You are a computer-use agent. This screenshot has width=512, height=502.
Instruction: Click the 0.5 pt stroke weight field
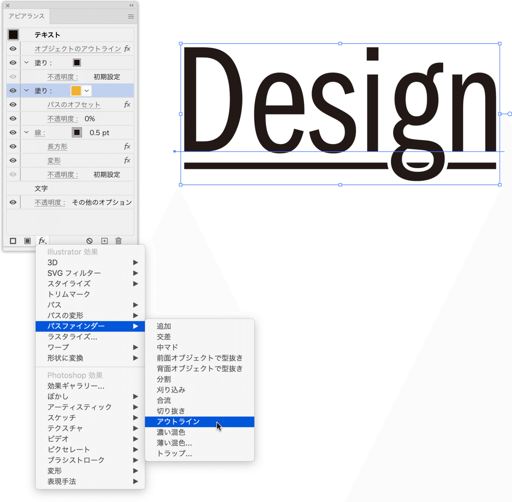click(99, 133)
